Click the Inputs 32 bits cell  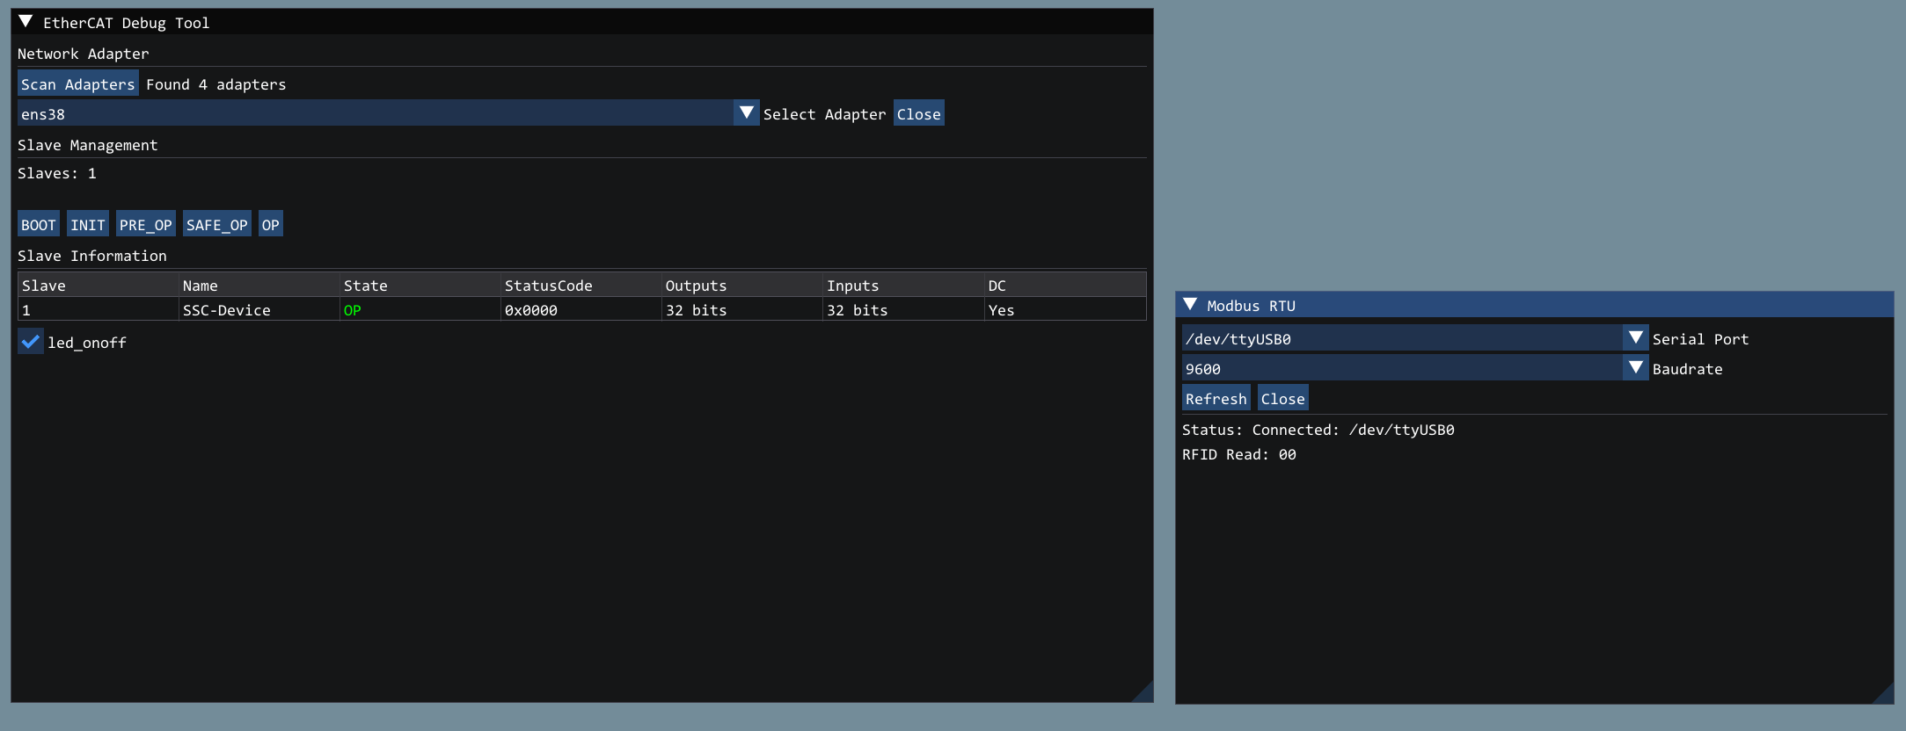click(903, 309)
